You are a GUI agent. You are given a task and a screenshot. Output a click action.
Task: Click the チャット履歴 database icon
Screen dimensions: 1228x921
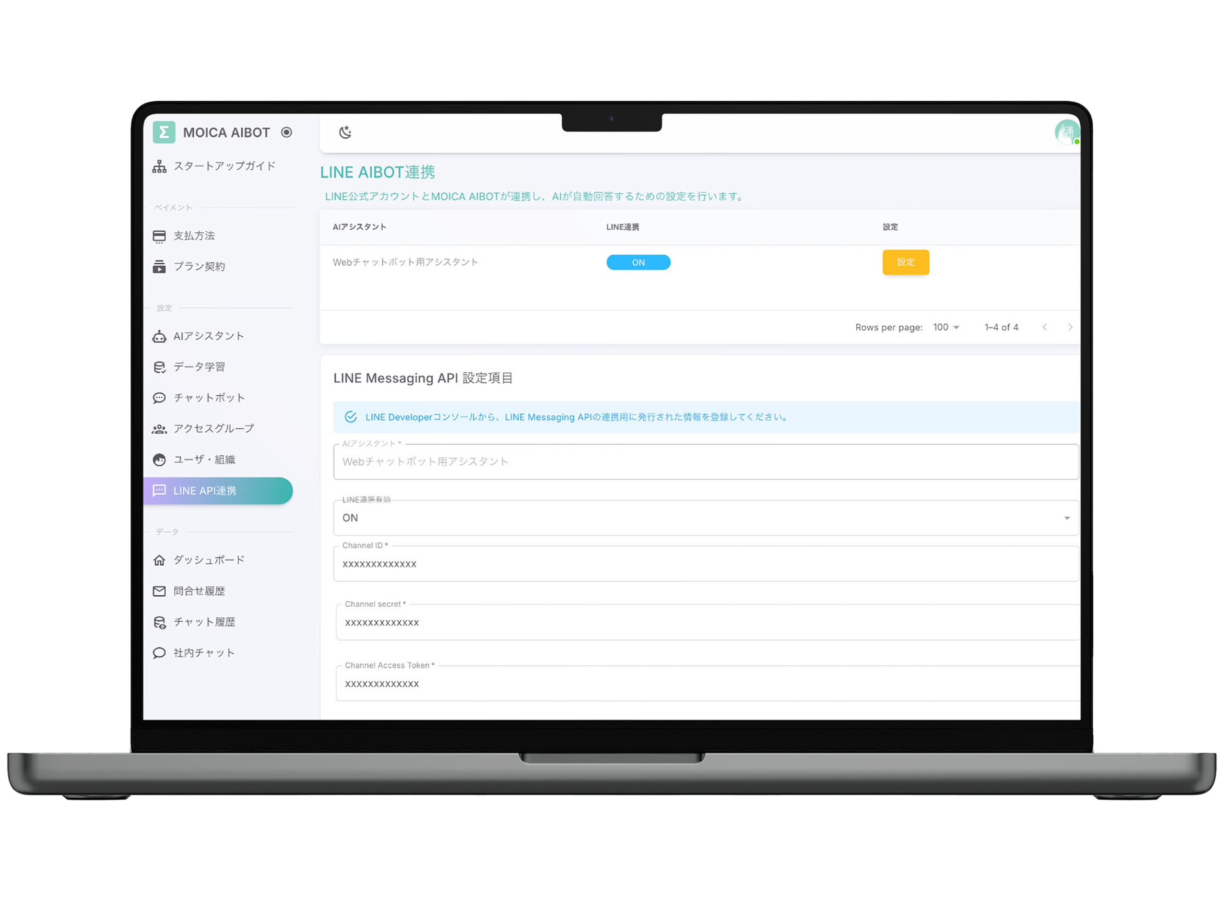159,622
